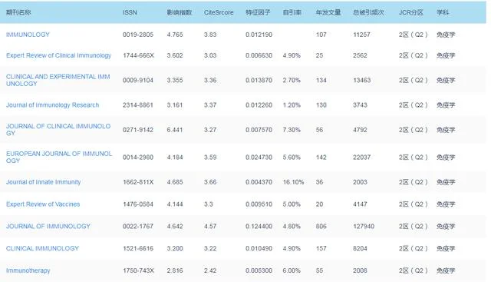
Task: Open the Immunotherapy journal link
Action: [28, 270]
